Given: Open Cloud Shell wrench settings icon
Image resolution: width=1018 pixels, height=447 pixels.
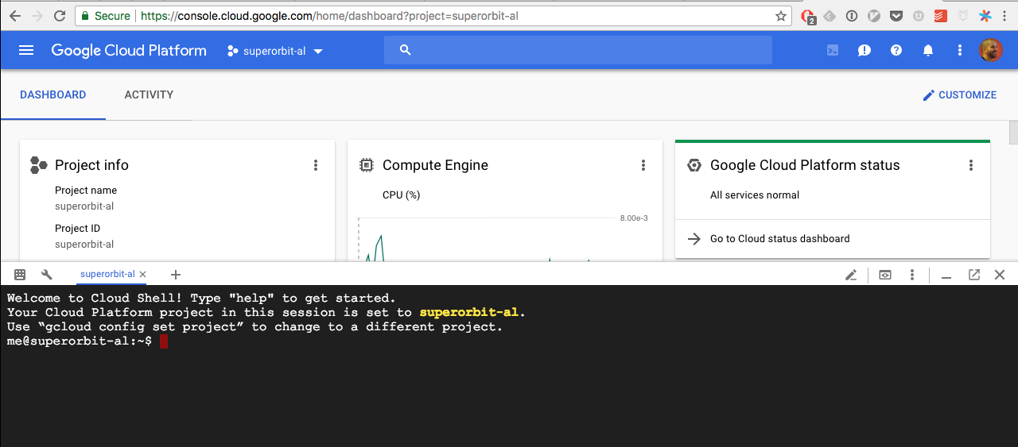Looking at the screenshot, I should [47, 275].
